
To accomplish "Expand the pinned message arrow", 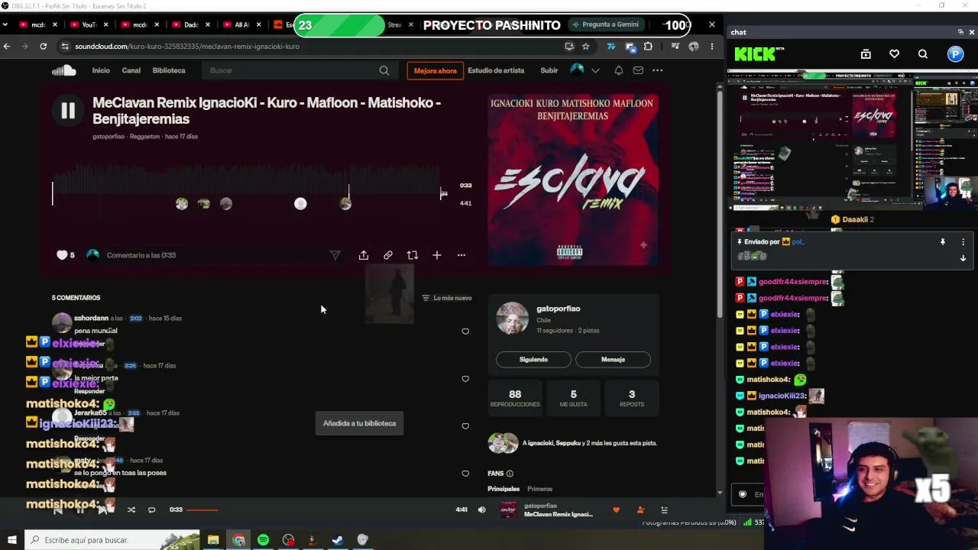I will click(x=963, y=258).
